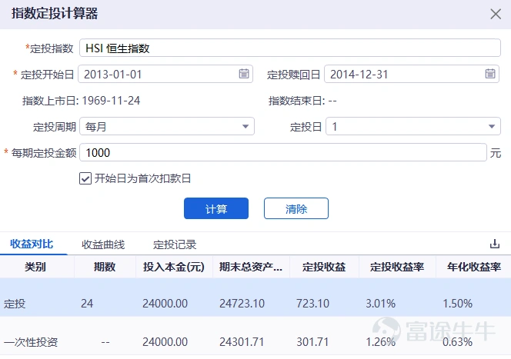Focus the 每期定投金额 field showing 1000
511x359 pixels.
283,152
